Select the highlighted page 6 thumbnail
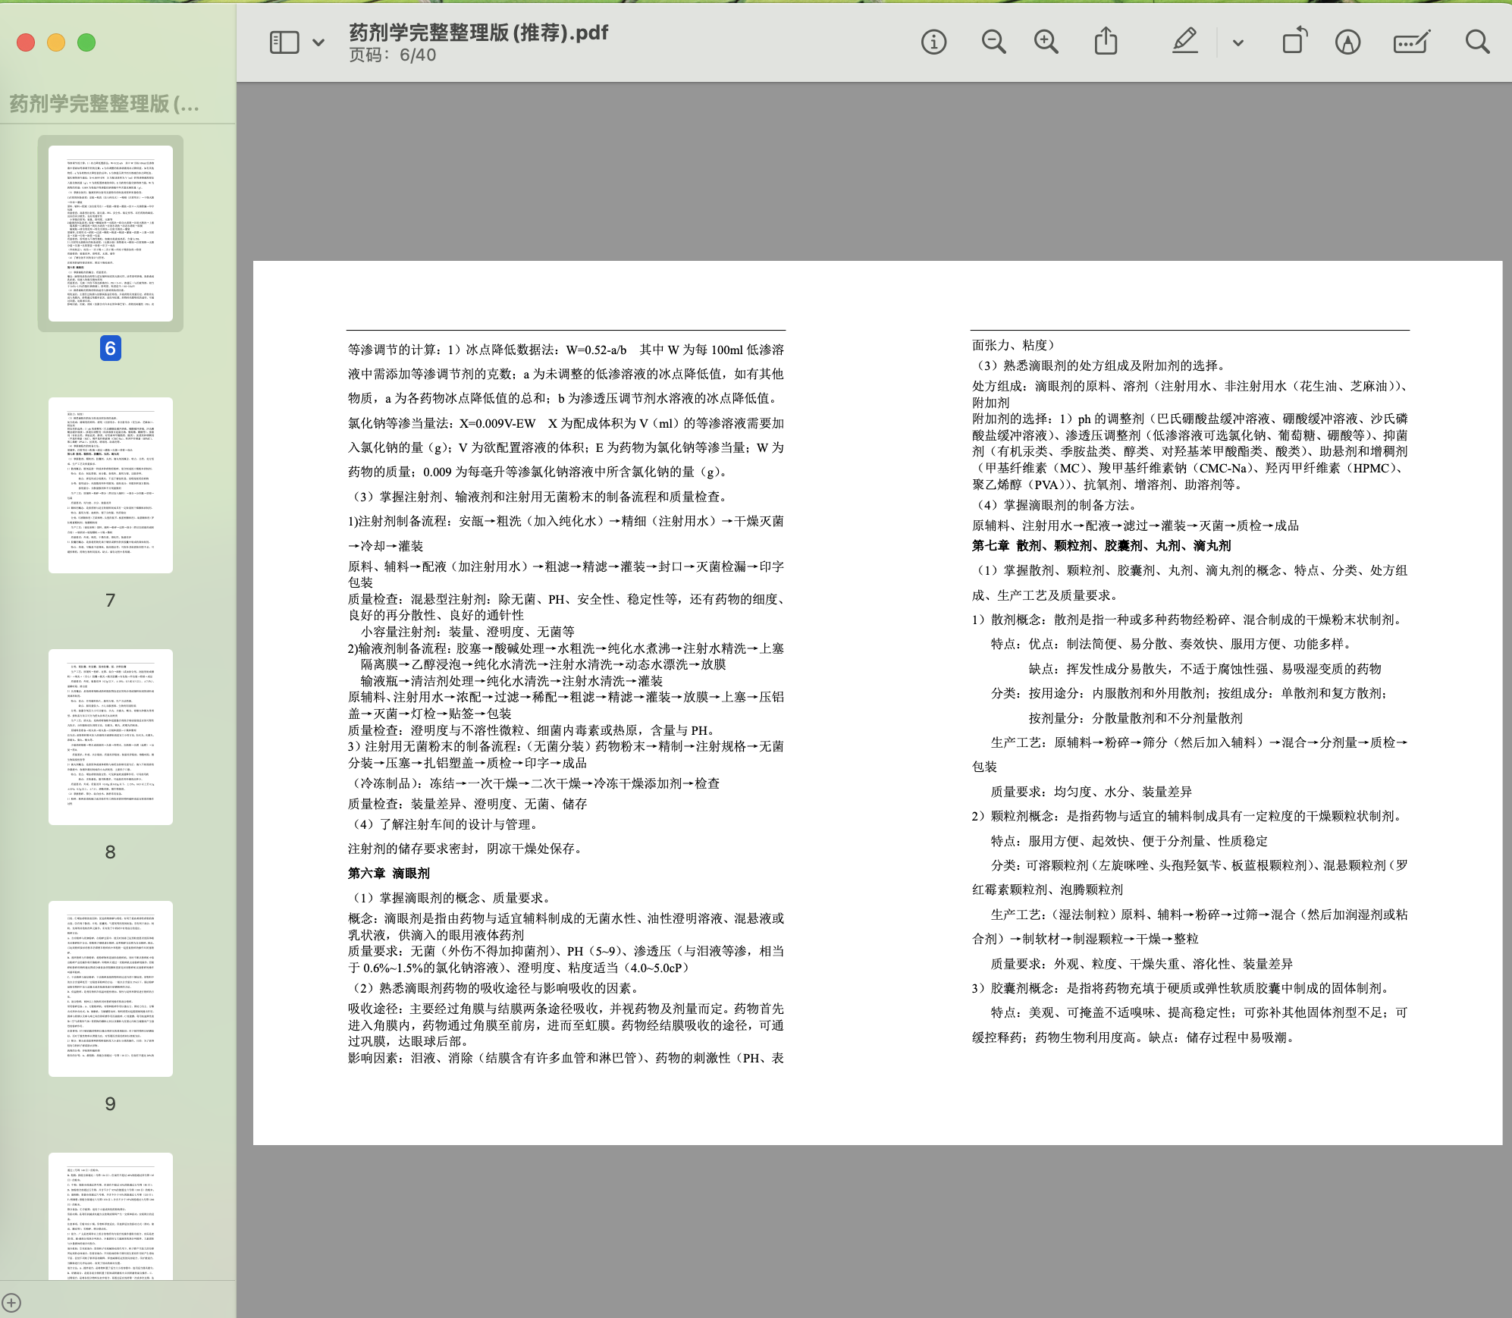The width and height of the screenshot is (1512, 1318). pyautogui.click(x=111, y=234)
